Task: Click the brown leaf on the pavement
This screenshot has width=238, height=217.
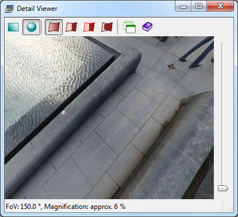Action: coord(172,66)
